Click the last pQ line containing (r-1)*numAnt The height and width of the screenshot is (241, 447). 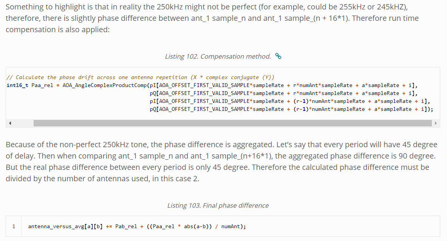[x=291, y=109]
